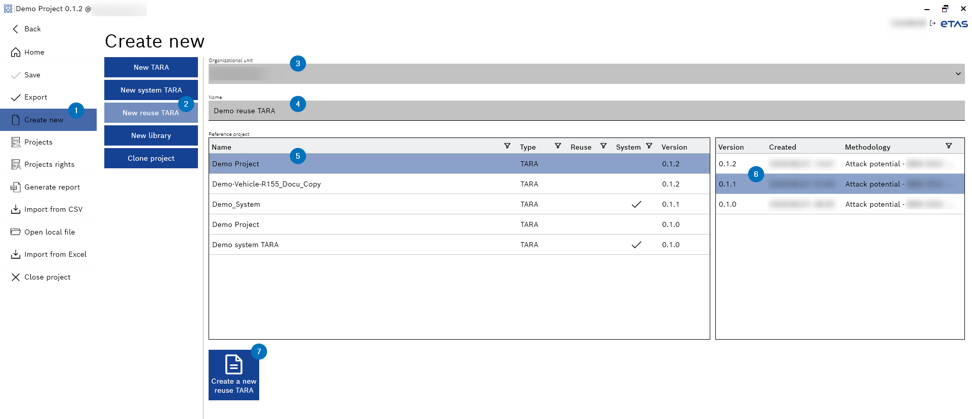Click Open local file folder icon
Image resolution: width=972 pixels, height=419 pixels.
[16, 232]
